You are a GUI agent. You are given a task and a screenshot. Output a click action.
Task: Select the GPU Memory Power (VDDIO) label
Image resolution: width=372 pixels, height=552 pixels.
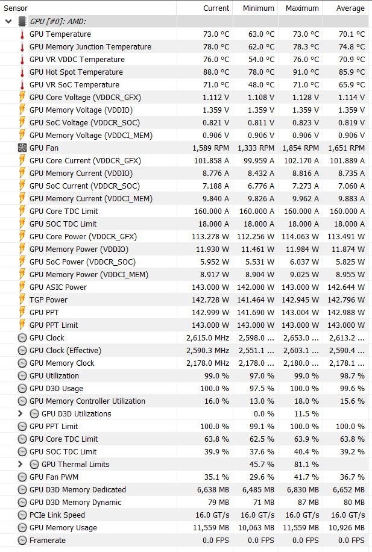pyautogui.click(x=79, y=249)
